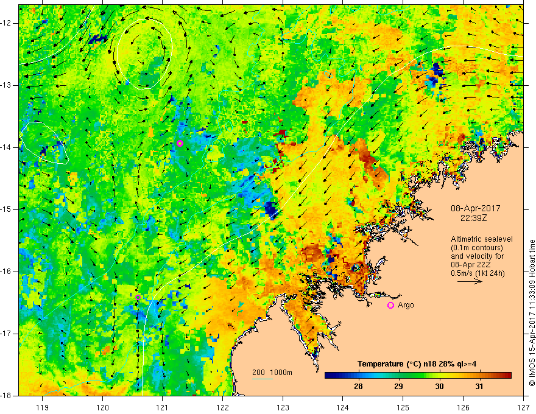
Task: Click the longitude axis label '121'
Action: coord(163,407)
